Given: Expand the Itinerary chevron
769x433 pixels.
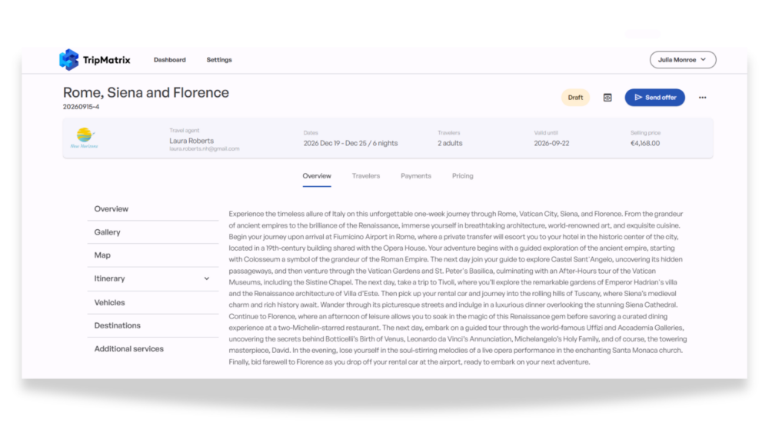Looking at the screenshot, I should point(206,278).
